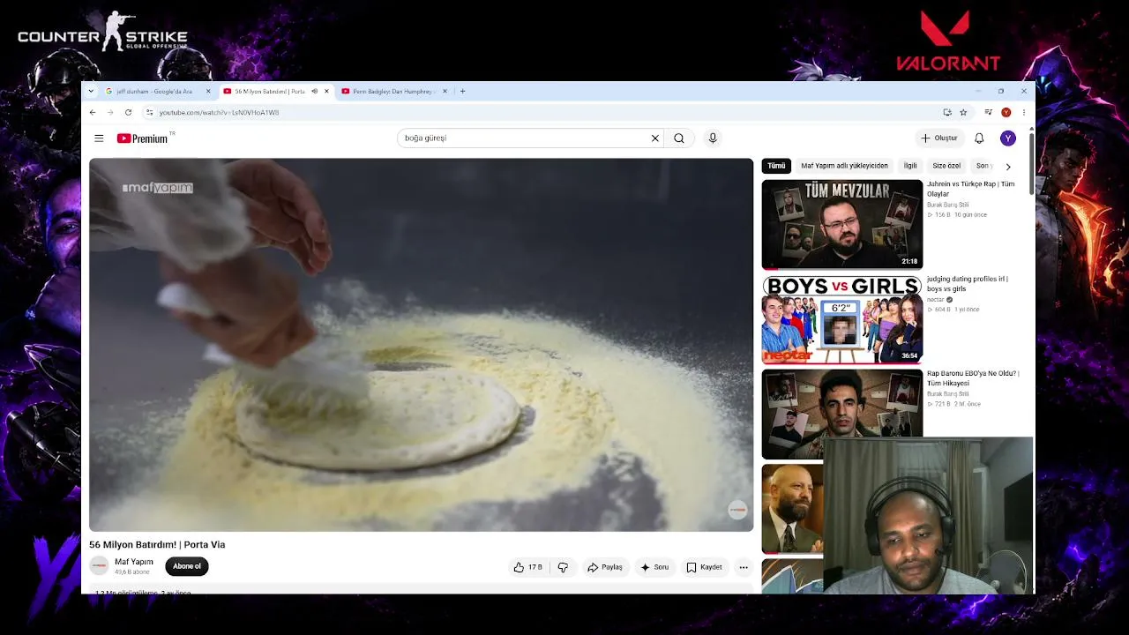Viewport: 1129px width, 635px height.
Task: Go forward with the browser forward arrow
Action: coord(110,113)
